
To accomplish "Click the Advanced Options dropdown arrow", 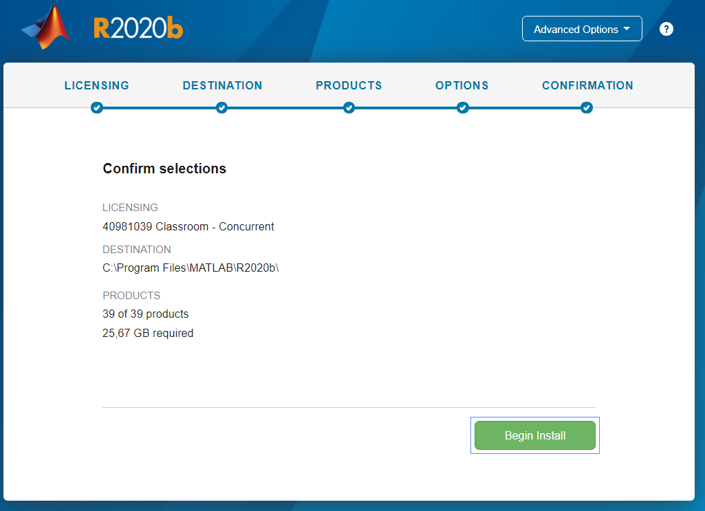I will pyautogui.click(x=627, y=29).
